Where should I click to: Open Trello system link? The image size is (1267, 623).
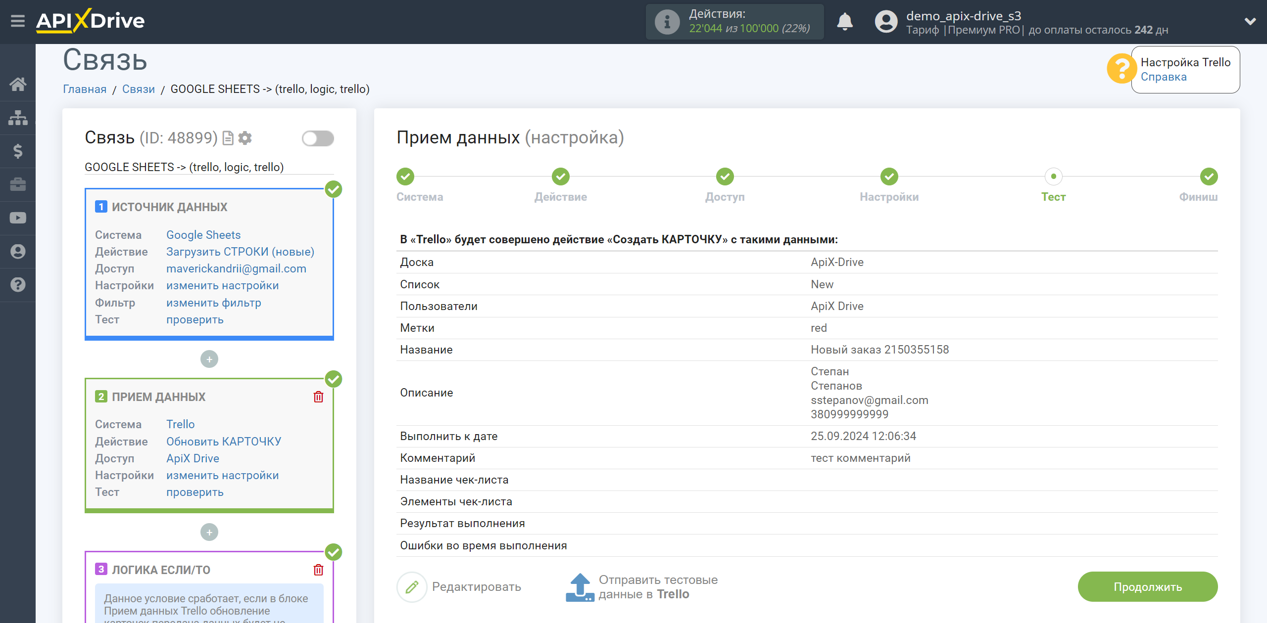(x=181, y=424)
